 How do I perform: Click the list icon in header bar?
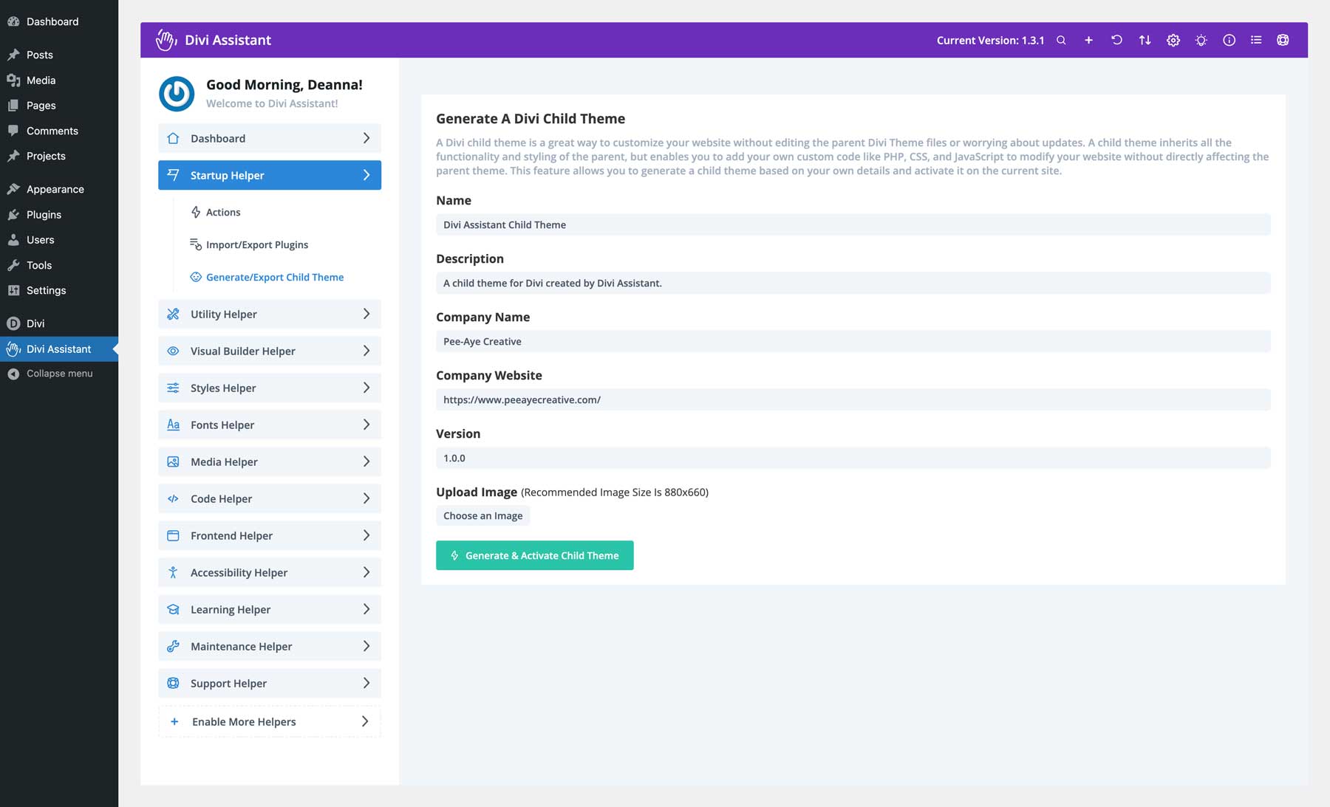1256,41
